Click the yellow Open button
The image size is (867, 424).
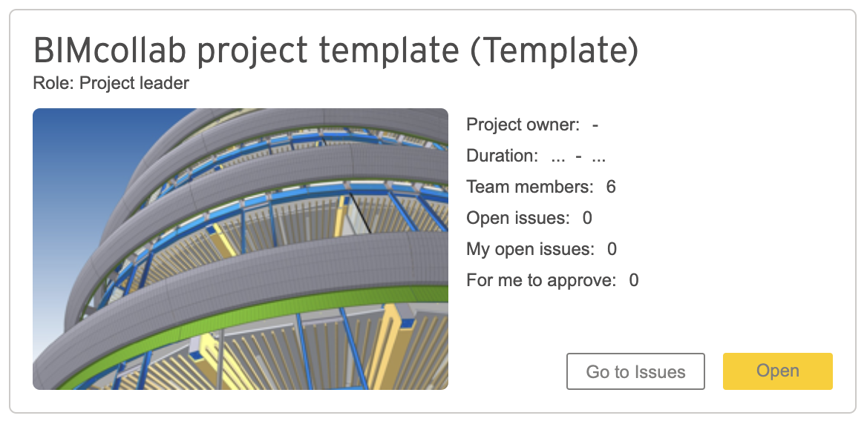click(x=777, y=371)
